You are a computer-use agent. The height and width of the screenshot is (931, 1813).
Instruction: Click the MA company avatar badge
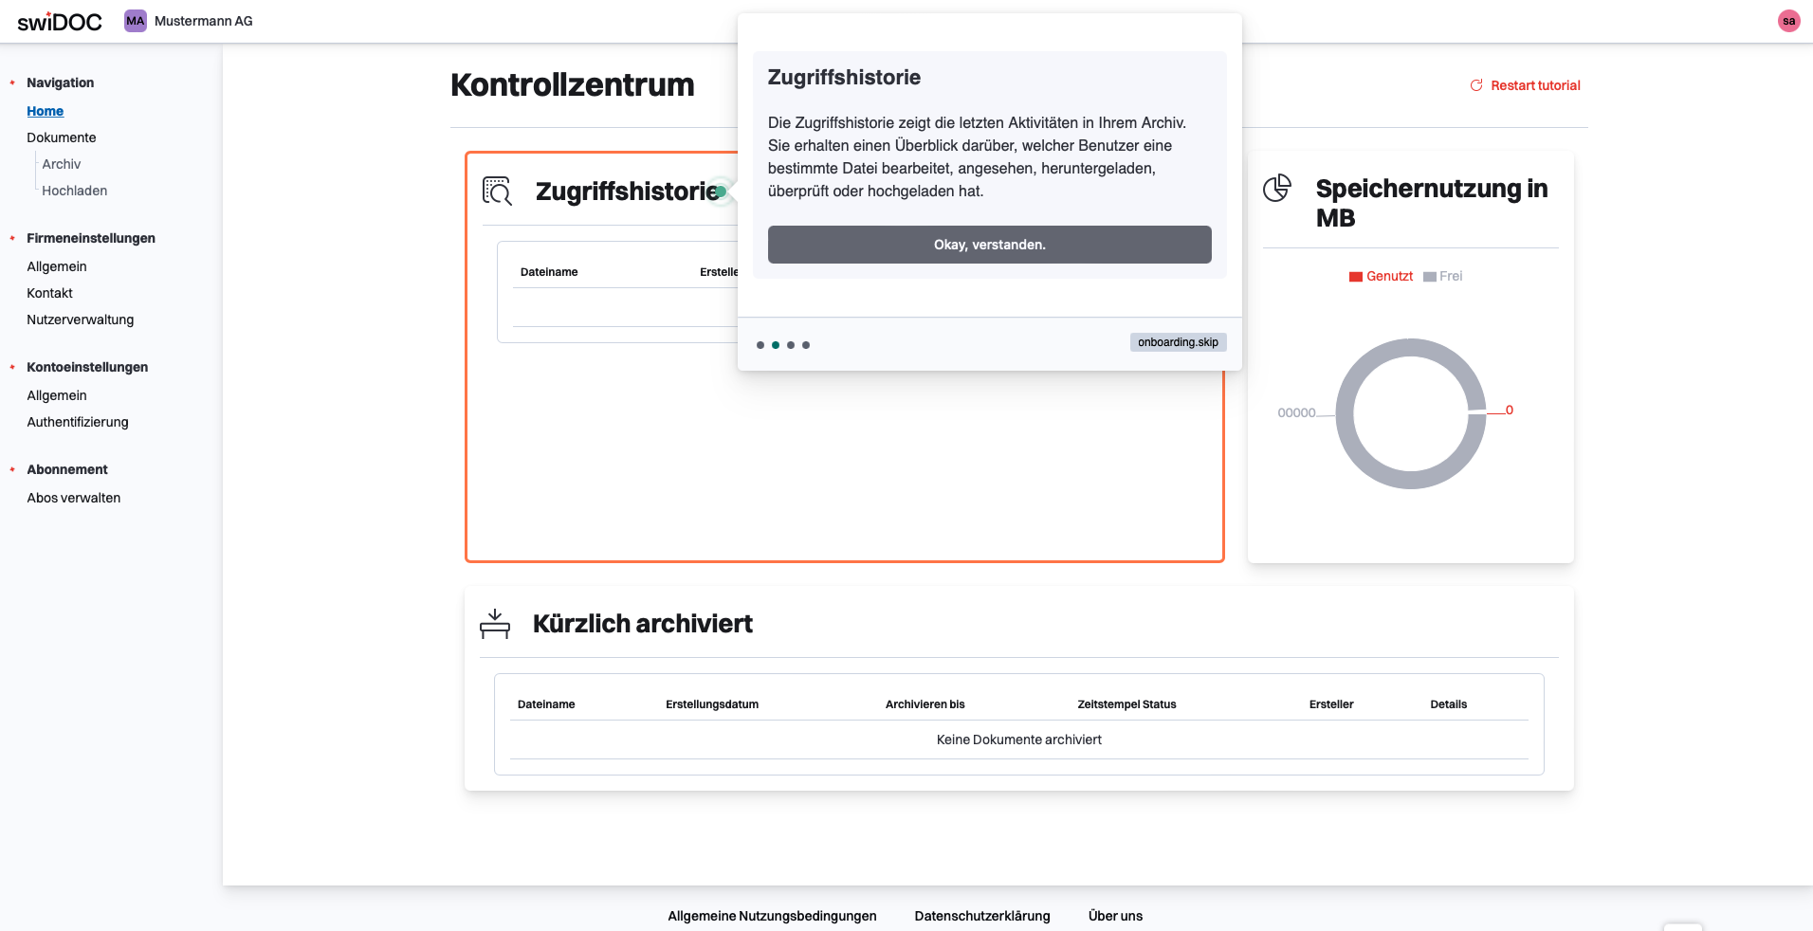pyautogui.click(x=136, y=21)
